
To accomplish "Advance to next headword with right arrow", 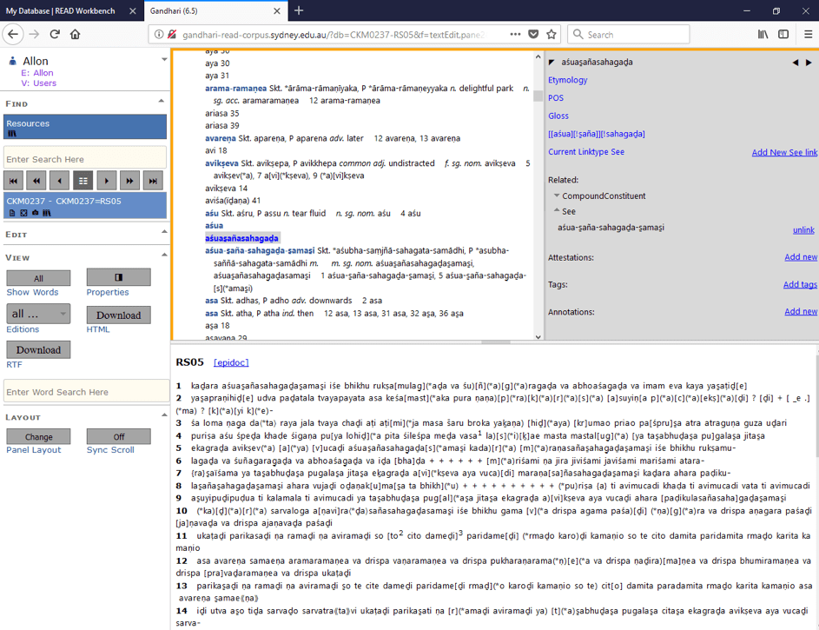I will [x=808, y=63].
